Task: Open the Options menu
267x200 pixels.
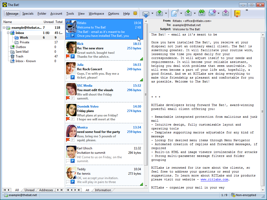Action: coord(114,14)
